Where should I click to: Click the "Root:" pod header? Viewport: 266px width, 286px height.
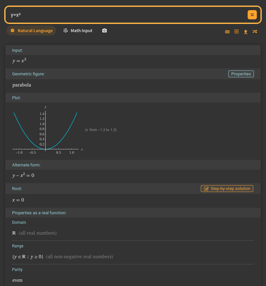click(x=17, y=189)
